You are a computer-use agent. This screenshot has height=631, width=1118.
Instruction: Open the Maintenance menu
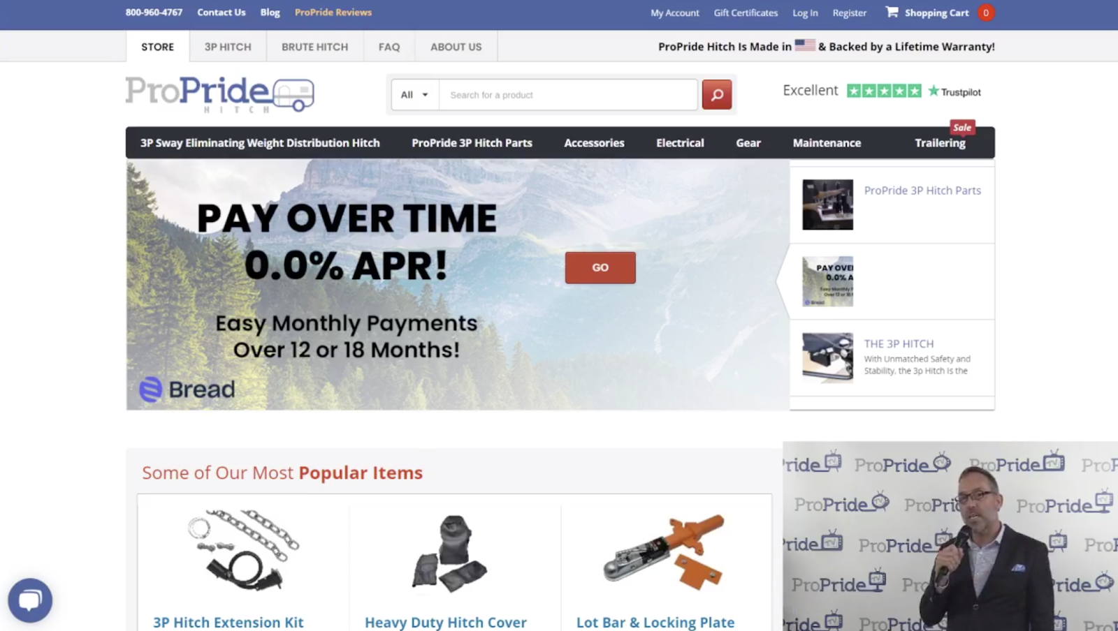coord(827,143)
